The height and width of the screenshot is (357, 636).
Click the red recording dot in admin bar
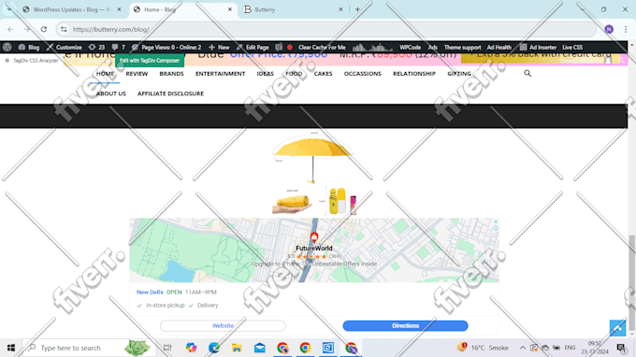290,47
